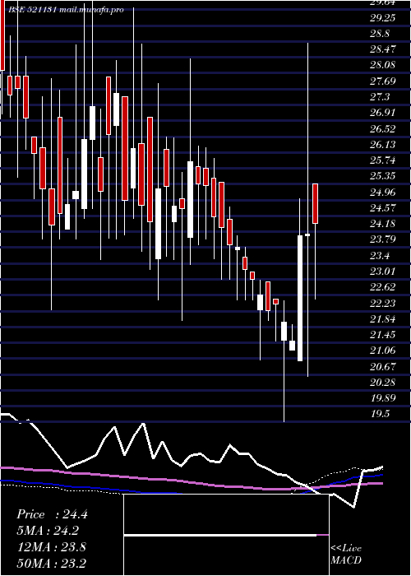Select the 5MA : 24.2 value

tap(48, 531)
